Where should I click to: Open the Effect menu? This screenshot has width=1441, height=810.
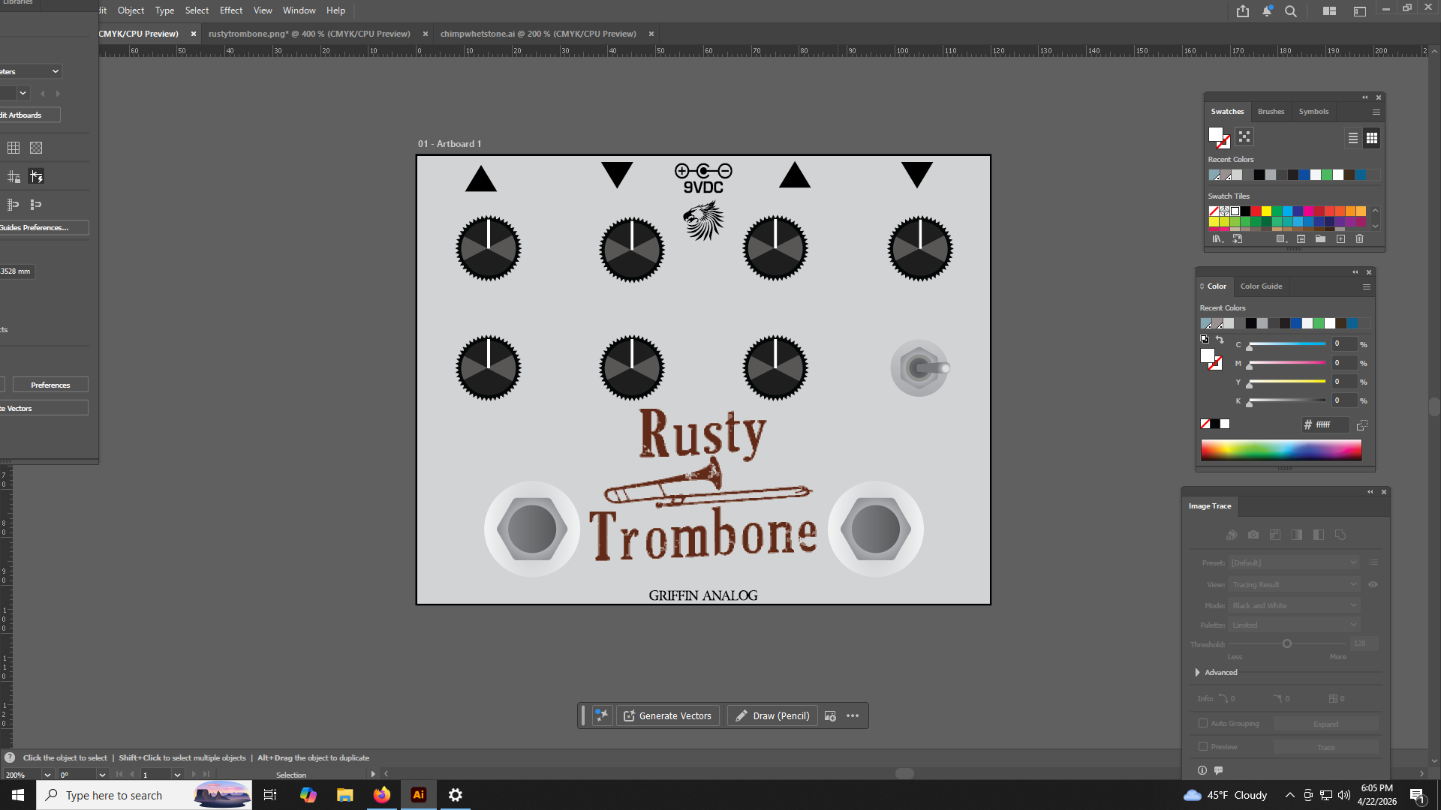point(231,10)
